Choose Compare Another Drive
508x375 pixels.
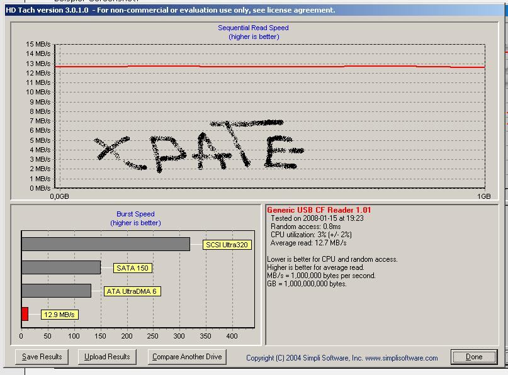point(187,357)
